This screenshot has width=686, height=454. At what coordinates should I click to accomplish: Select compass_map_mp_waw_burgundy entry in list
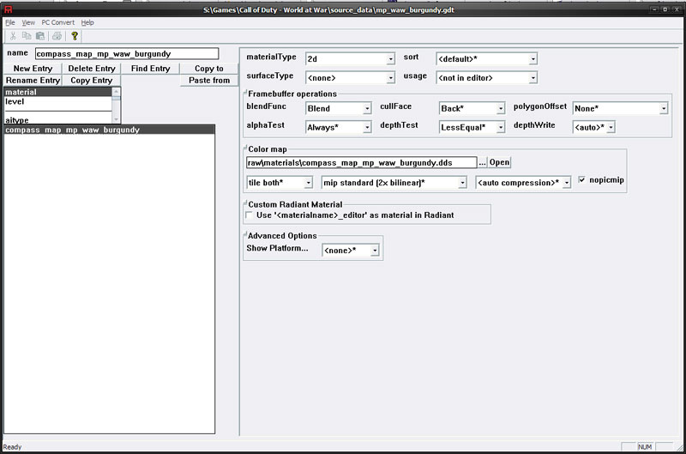[x=110, y=130]
